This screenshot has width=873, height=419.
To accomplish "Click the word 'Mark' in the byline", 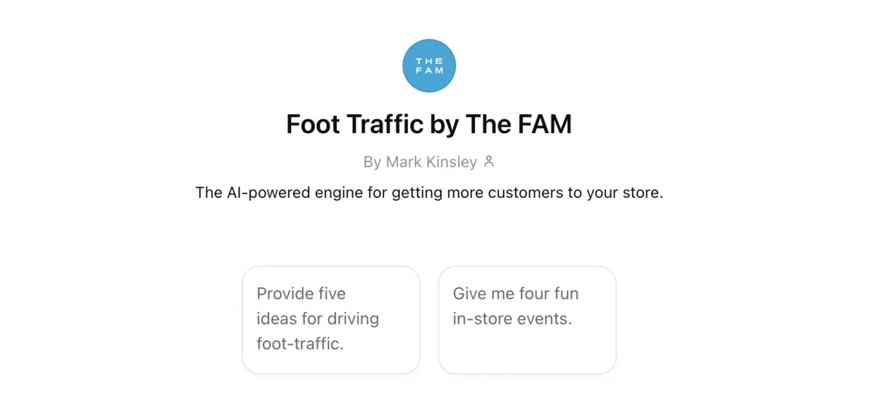I will tap(402, 161).
